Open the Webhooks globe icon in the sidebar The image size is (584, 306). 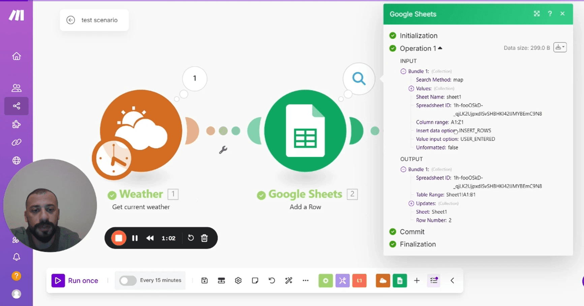(x=17, y=160)
